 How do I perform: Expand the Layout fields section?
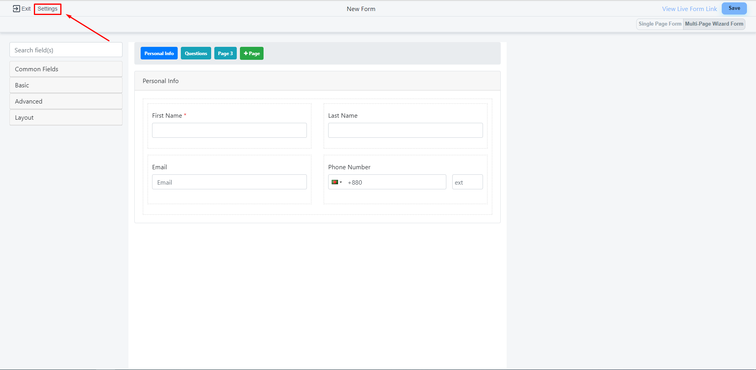[x=66, y=117]
